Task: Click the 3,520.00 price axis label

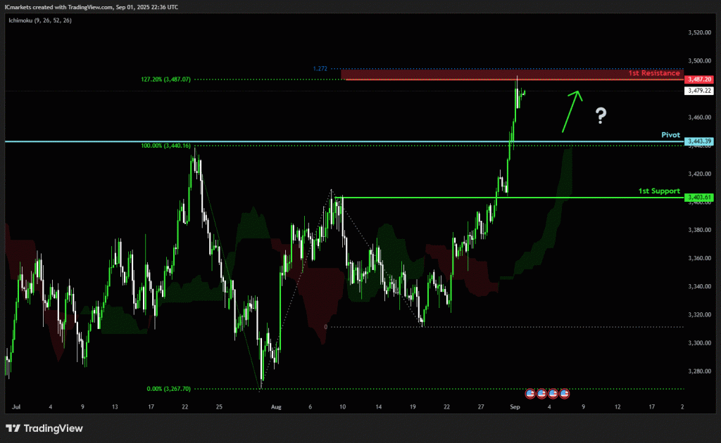Action: point(699,32)
